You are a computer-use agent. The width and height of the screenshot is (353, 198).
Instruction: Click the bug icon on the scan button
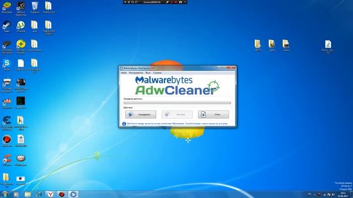[x=130, y=114]
